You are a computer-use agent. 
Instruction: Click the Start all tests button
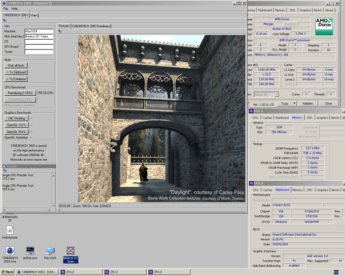pyautogui.click(x=16, y=65)
